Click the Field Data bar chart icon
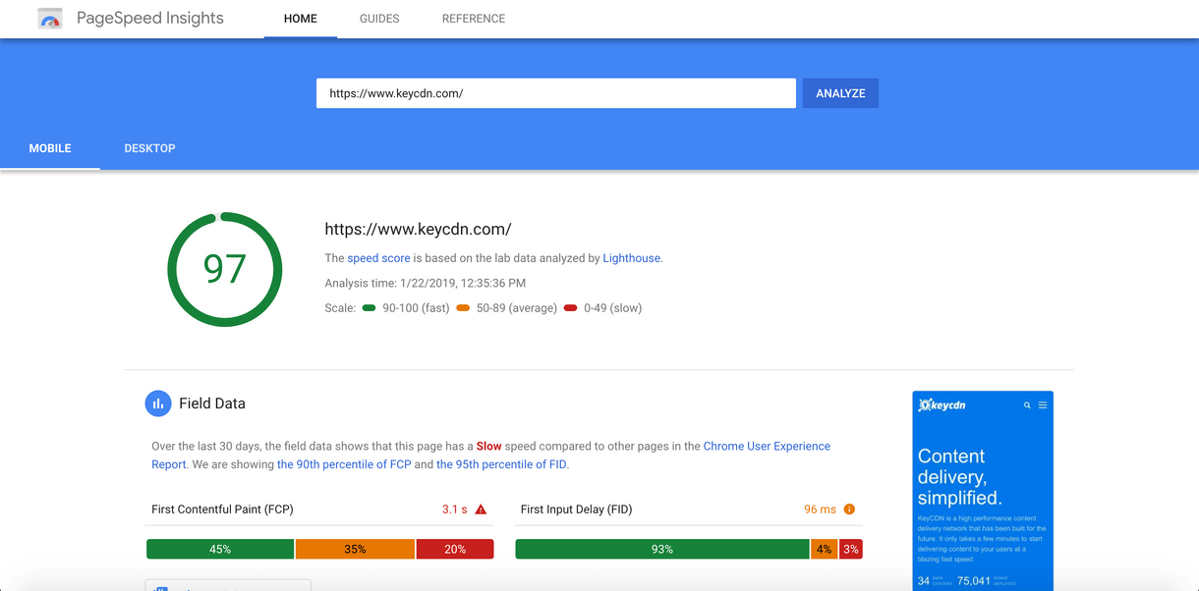 (158, 403)
